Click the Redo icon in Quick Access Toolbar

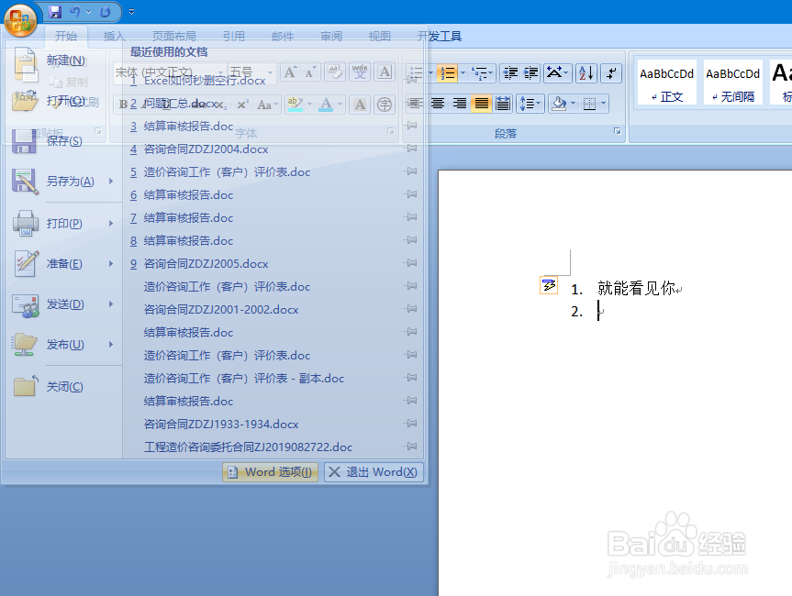(105, 12)
